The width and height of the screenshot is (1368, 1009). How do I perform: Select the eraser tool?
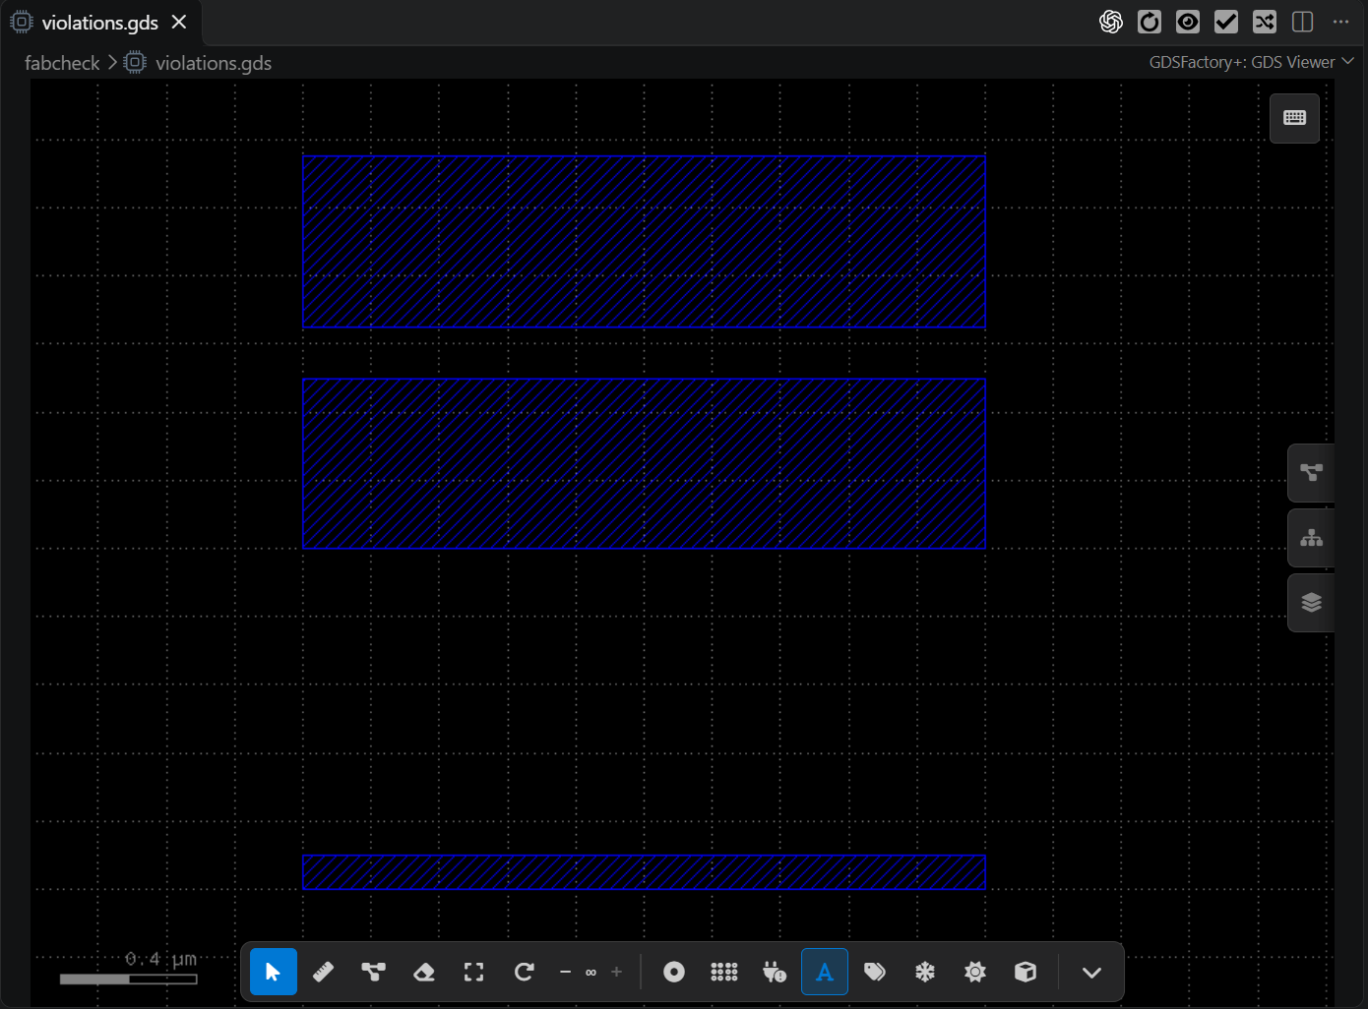click(424, 972)
